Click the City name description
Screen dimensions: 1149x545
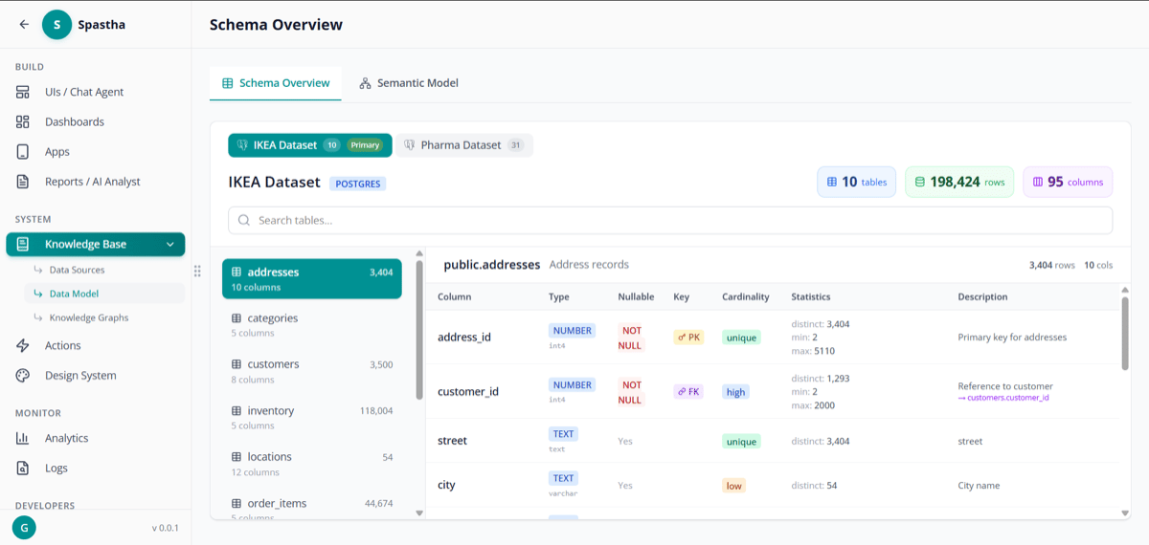click(x=979, y=485)
